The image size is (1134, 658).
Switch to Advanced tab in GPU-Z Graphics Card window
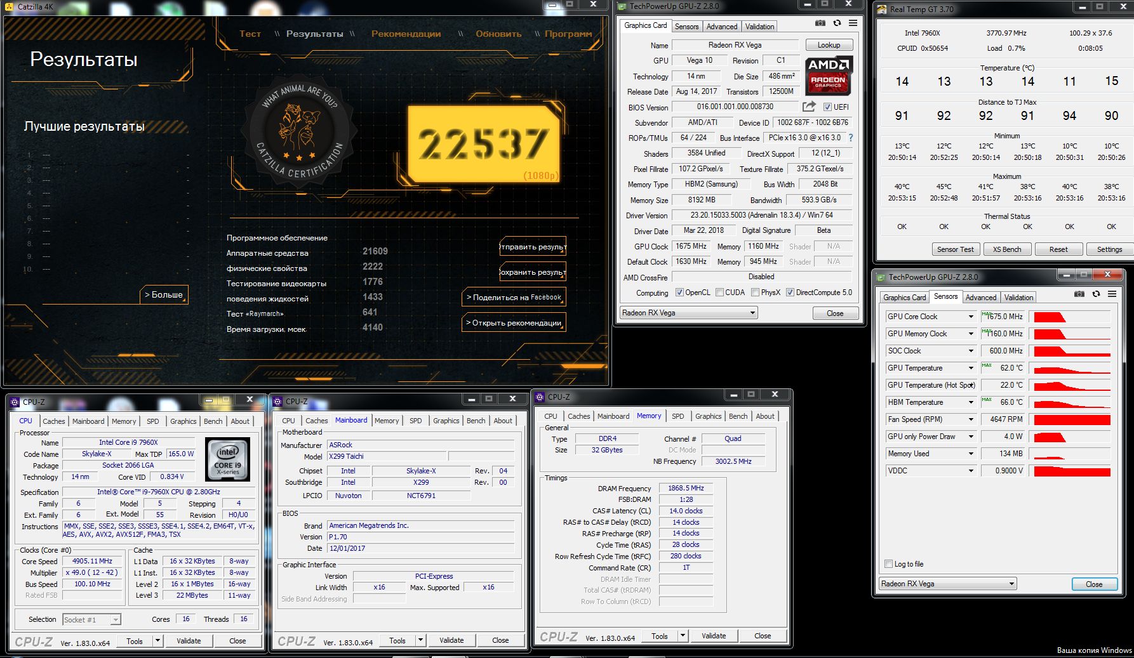[722, 27]
